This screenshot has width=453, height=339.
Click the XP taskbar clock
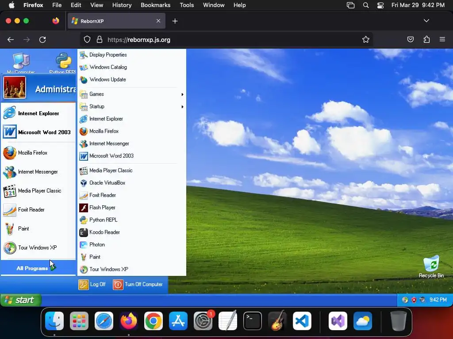tap(438, 300)
